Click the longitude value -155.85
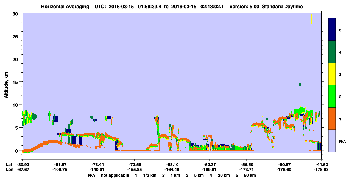Screen dimensions: 357x183 (x=135, y=170)
